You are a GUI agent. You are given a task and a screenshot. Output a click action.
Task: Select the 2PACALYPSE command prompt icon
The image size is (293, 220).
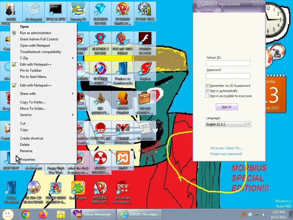(x=56, y=11)
